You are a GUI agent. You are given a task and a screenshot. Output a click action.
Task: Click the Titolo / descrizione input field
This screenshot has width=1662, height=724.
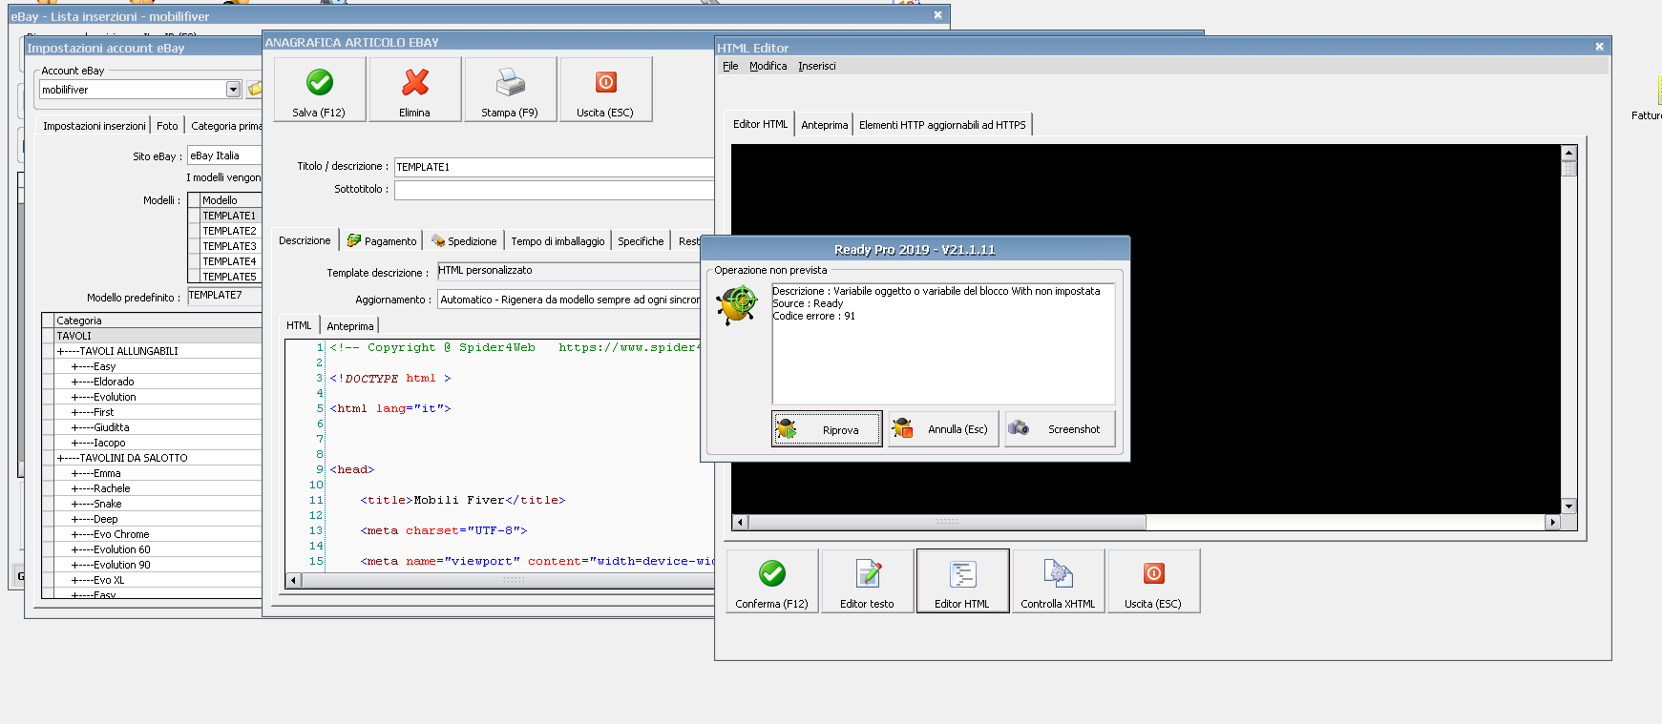(554, 167)
